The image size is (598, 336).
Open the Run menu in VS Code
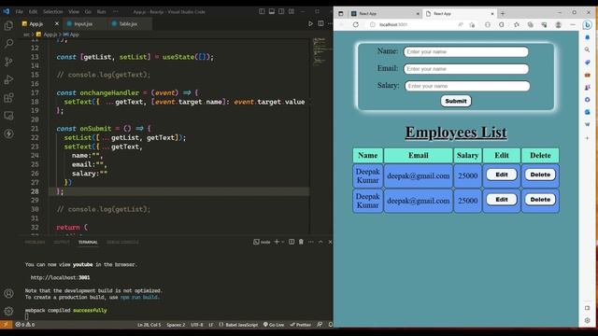coord(101,11)
